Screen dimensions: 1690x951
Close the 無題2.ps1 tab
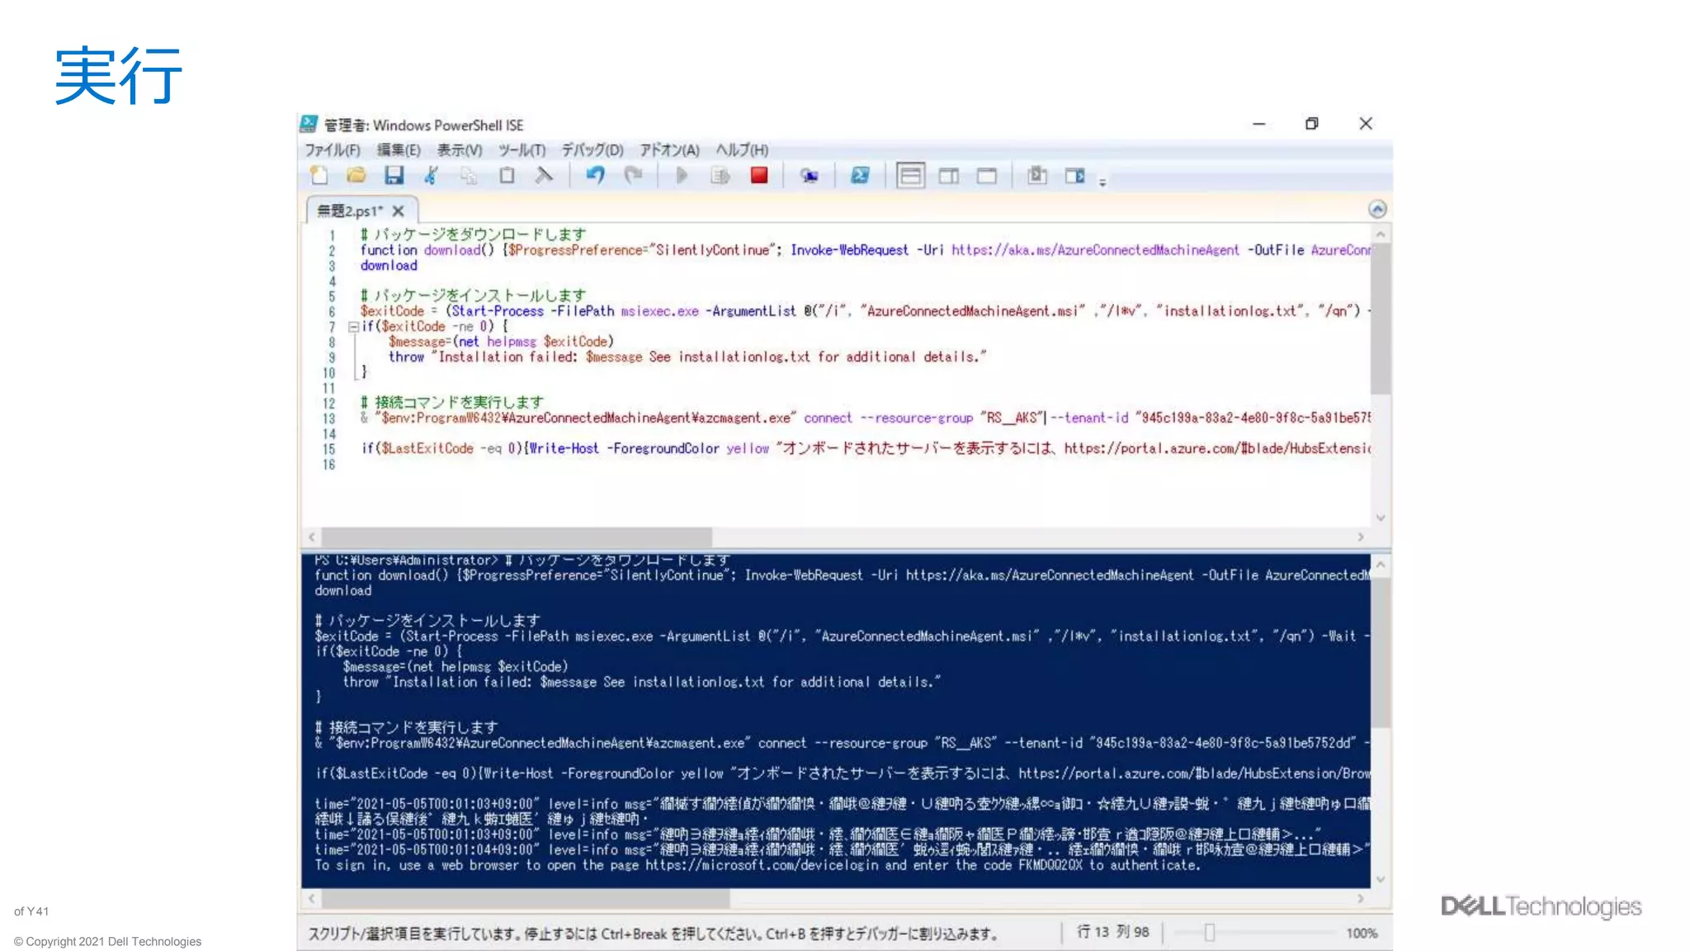[x=398, y=211]
